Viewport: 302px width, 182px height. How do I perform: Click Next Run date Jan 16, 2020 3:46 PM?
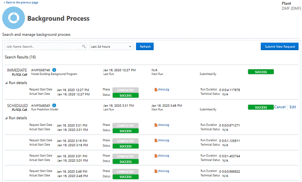166,106
